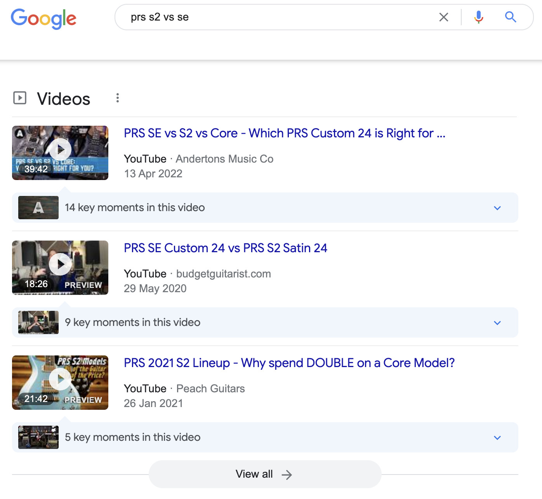Viewport: 542px width, 499px height.
Task: Click the Andertons channel avatar thumbnail
Action: pyautogui.click(x=38, y=207)
